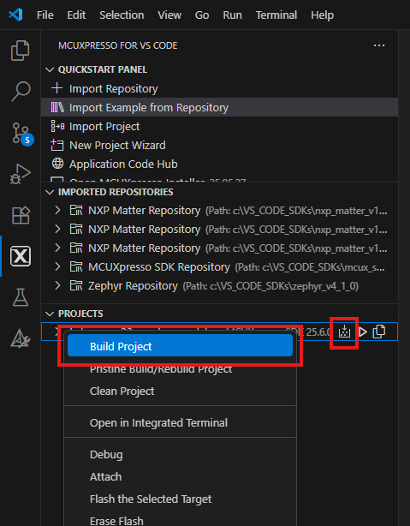The height and width of the screenshot is (526, 410).
Task: Click the MCUXPRESSO FOR VS CODE title
Action: point(117,45)
